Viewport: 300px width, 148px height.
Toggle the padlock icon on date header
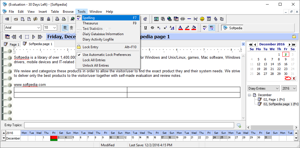(294, 37)
